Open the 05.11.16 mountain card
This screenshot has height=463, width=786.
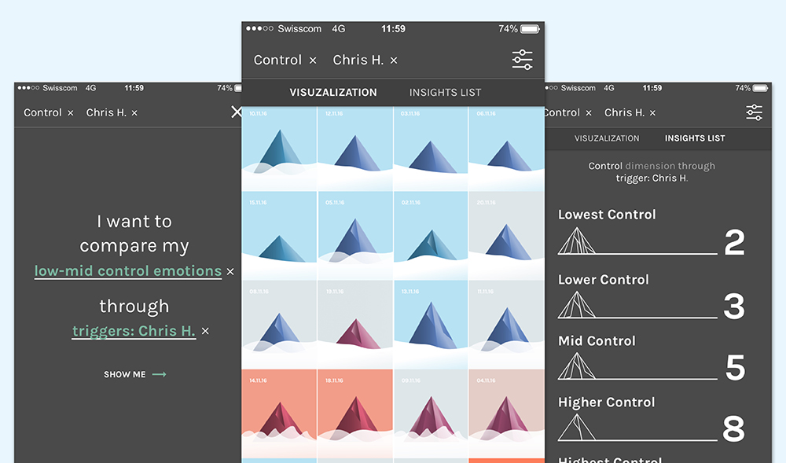click(x=355, y=236)
